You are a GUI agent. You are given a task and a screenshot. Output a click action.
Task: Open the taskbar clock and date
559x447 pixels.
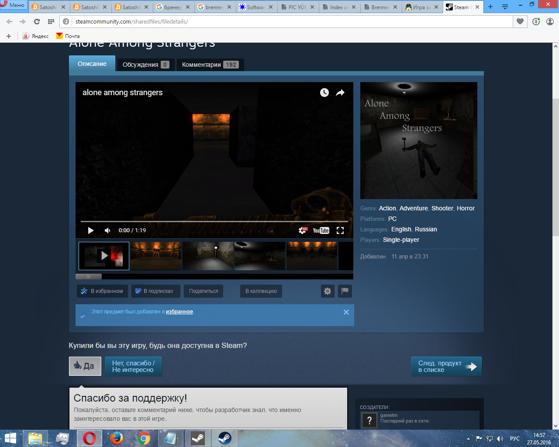539,438
